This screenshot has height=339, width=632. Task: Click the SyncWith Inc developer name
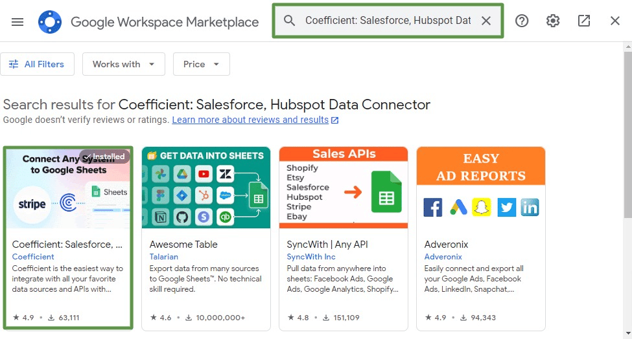click(x=311, y=257)
